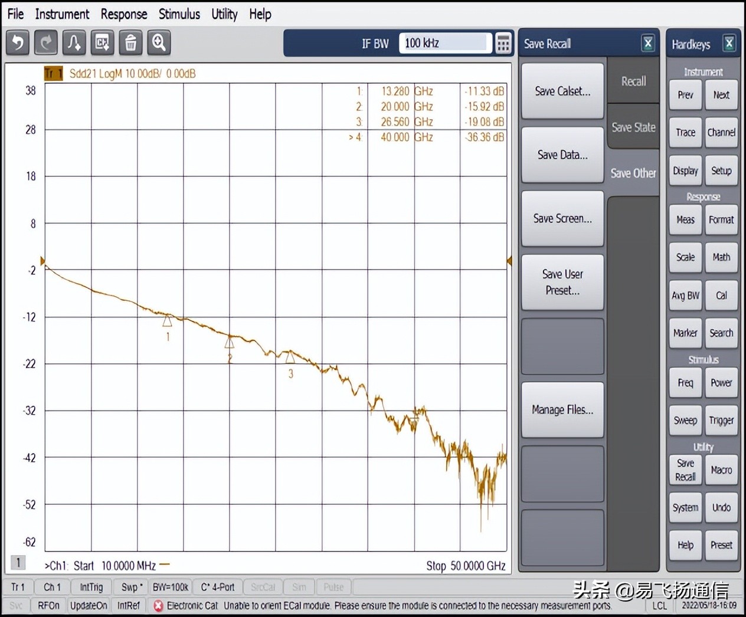Click the Next hardkey

721,94
